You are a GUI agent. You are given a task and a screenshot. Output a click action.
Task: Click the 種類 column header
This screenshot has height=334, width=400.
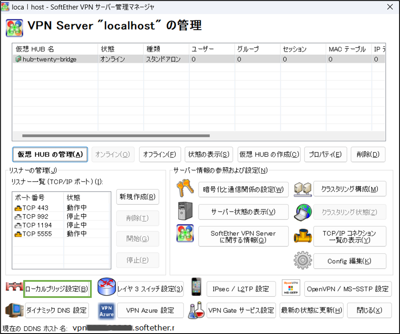tap(166, 49)
